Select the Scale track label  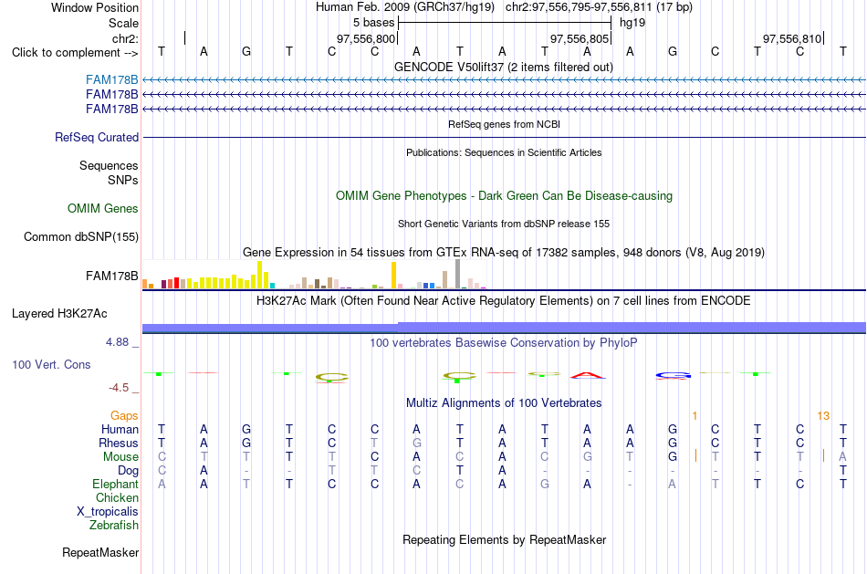[x=123, y=23]
